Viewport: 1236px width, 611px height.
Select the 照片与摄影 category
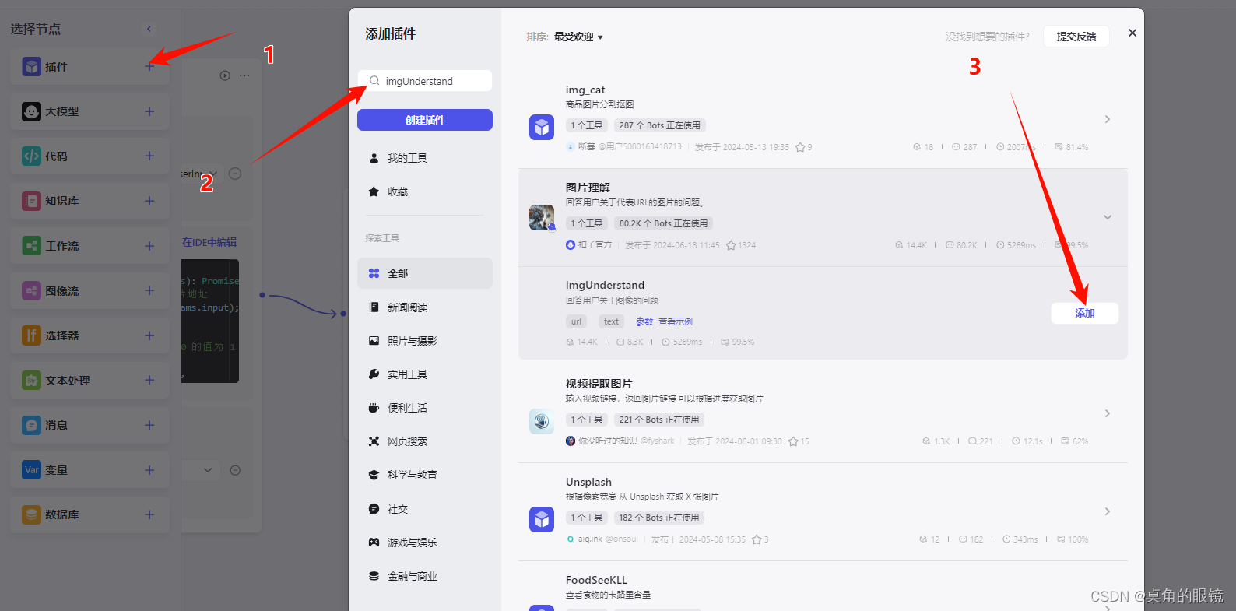(x=425, y=341)
